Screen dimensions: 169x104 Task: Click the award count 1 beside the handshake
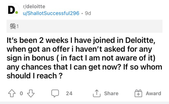pyautogui.click(x=17, y=27)
